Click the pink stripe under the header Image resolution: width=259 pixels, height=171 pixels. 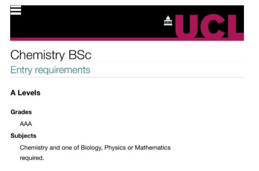pyautogui.click(x=93, y=39)
